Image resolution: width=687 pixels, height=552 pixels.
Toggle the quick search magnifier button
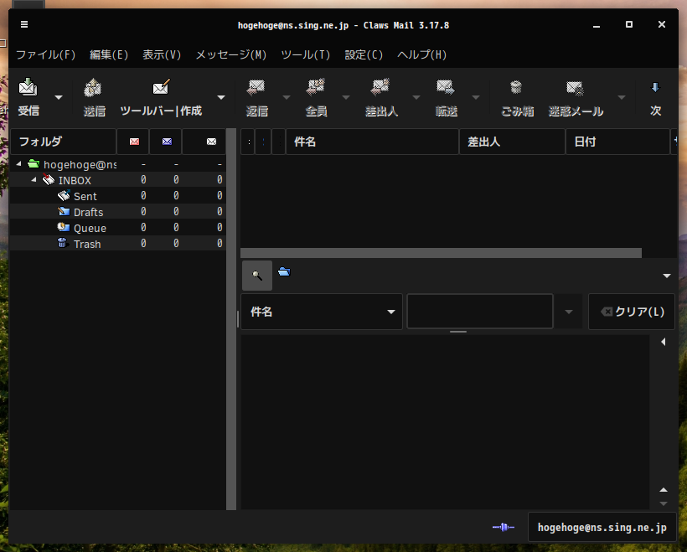click(257, 275)
